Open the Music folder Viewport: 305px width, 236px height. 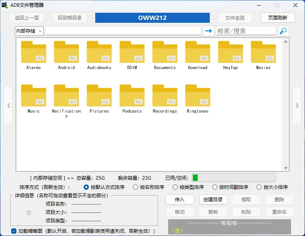click(34, 99)
